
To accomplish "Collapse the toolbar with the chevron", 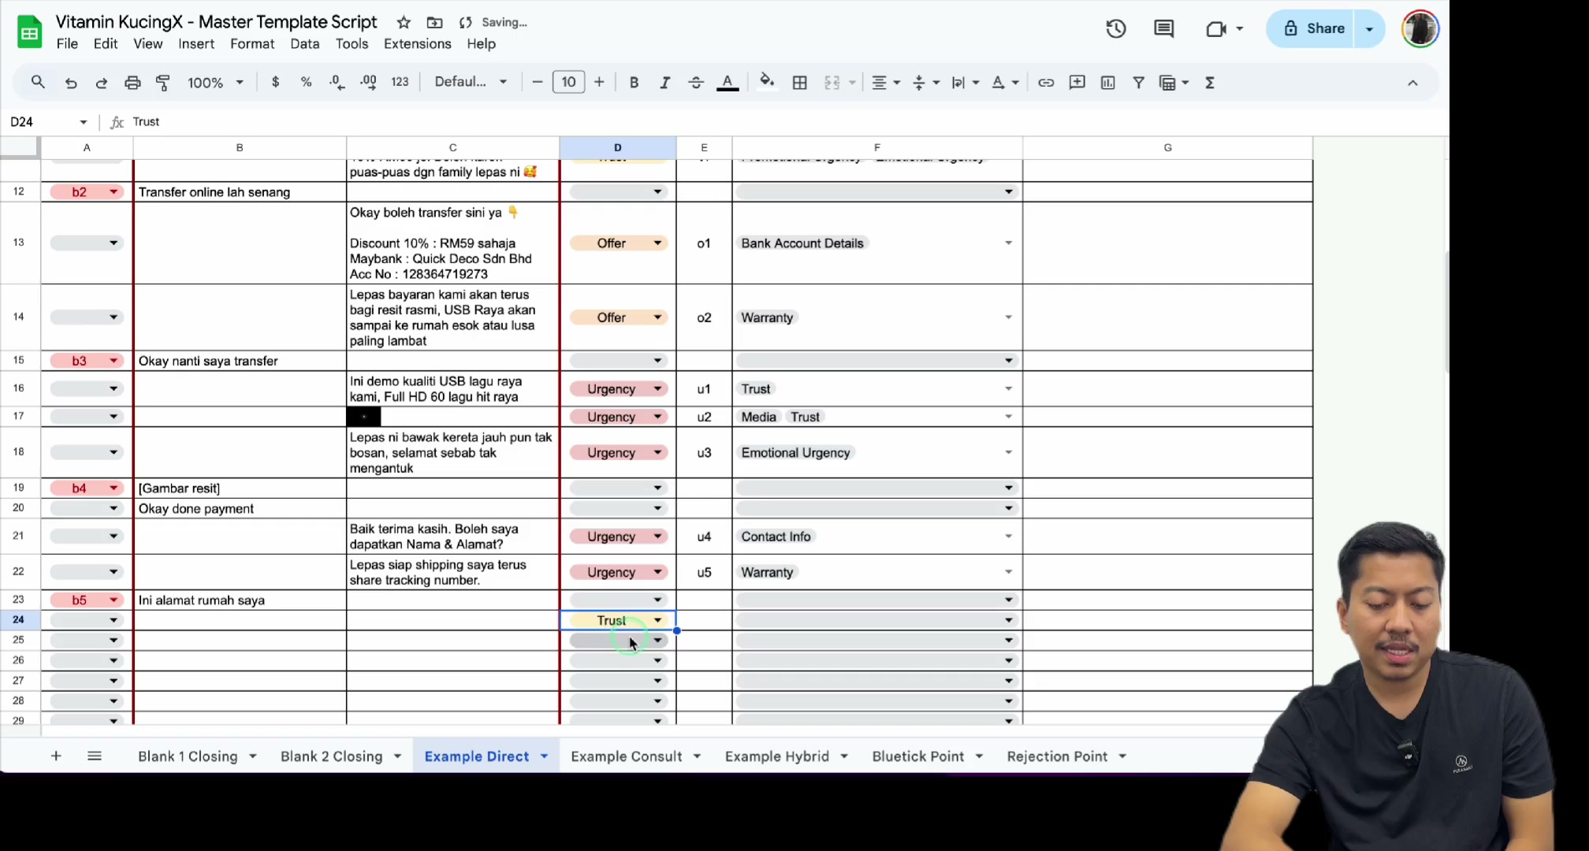I will pyautogui.click(x=1412, y=83).
